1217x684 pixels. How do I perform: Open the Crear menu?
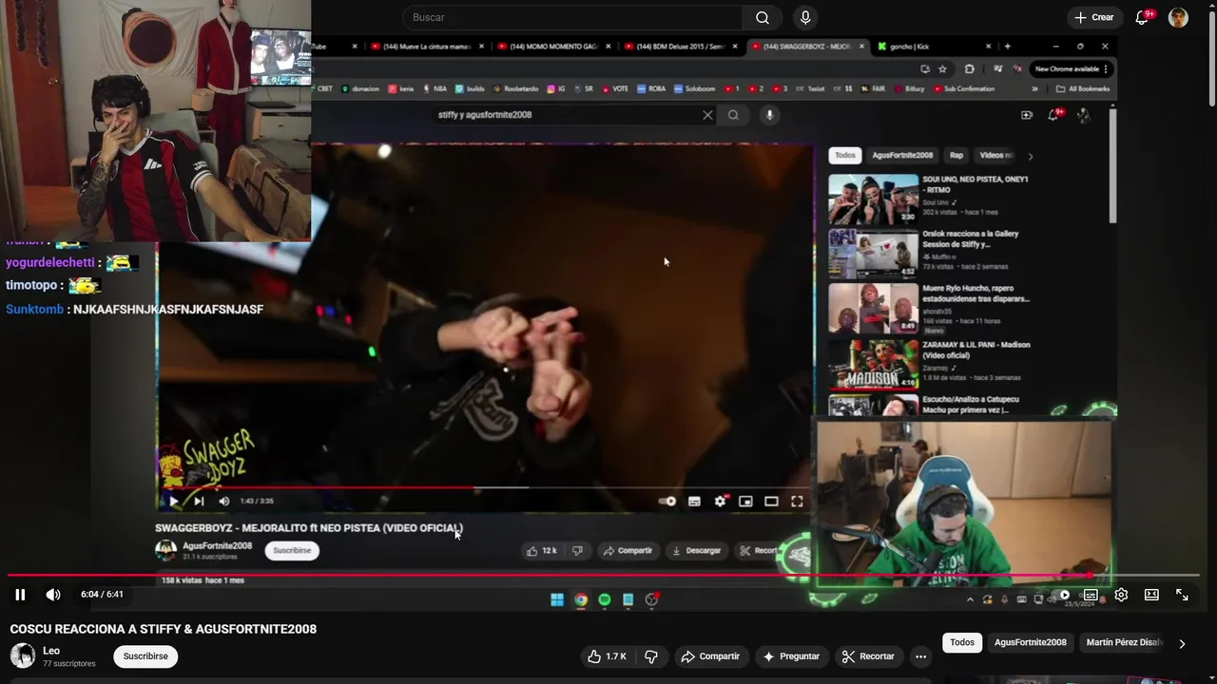1093,17
